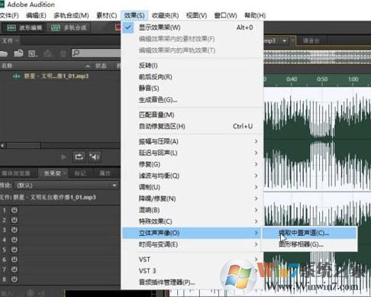371x297 pixels.
Task: Switch to 属性 tab
Action: [105, 173]
